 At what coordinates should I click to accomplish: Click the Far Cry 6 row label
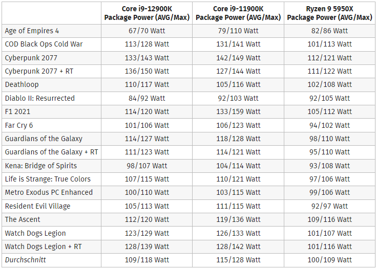19,125
